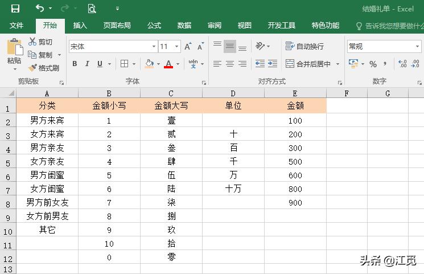
Task: Toggle middle vertical alignment
Action: [x=230, y=46]
